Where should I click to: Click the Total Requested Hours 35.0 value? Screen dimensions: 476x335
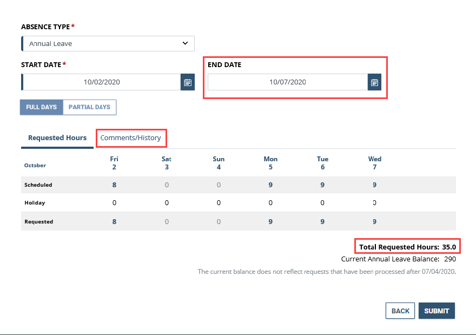tap(449, 246)
